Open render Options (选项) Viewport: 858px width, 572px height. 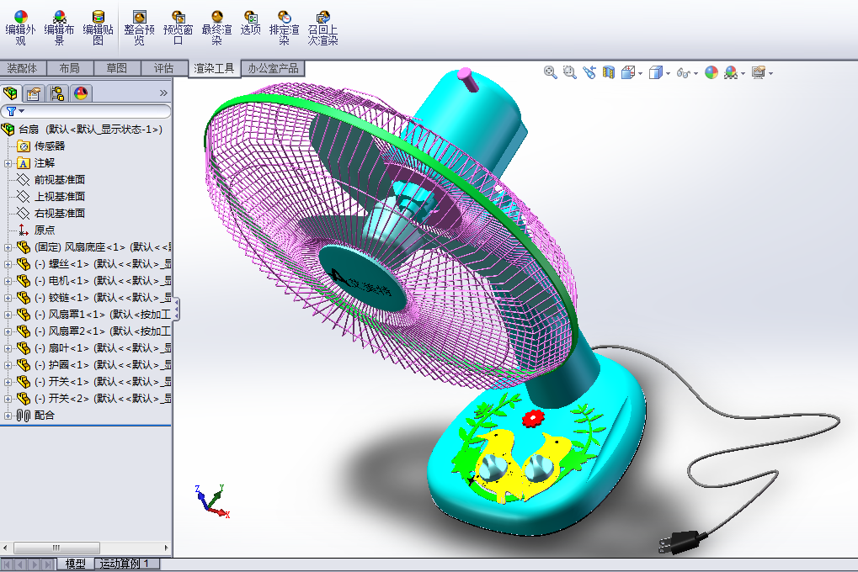(251, 23)
